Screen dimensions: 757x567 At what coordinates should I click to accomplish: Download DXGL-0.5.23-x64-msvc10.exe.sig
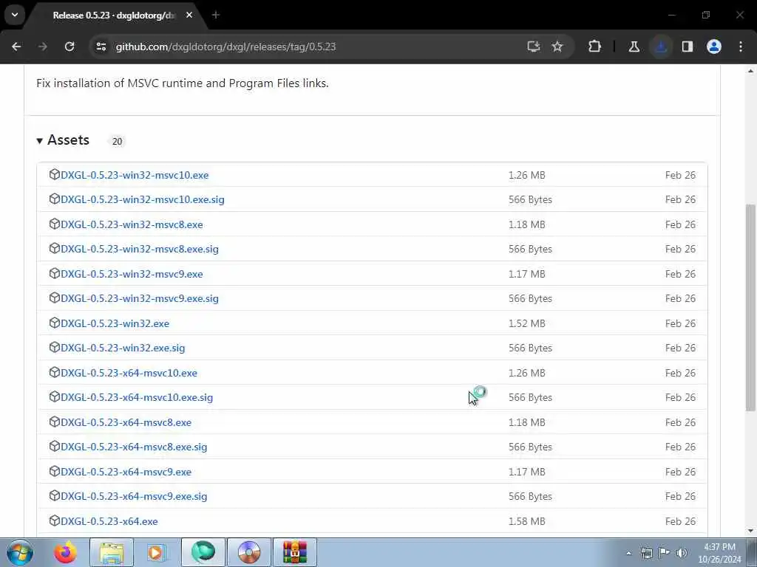pyautogui.click(x=137, y=398)
